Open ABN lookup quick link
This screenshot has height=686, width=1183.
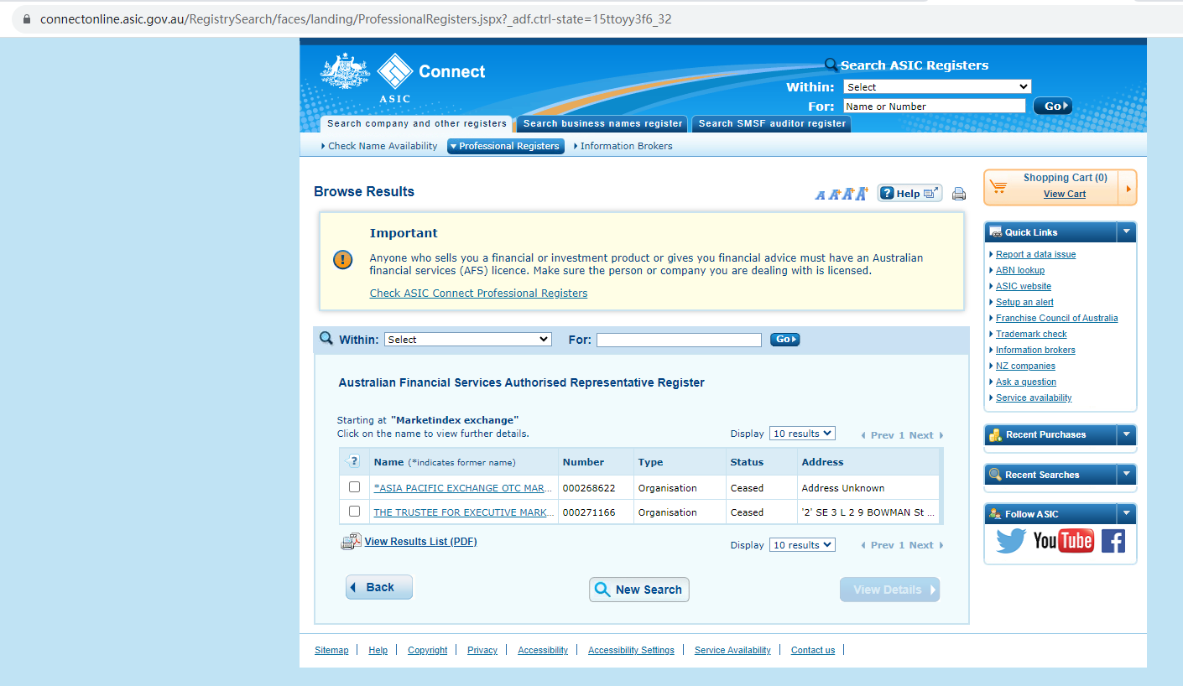[1020, 270]
